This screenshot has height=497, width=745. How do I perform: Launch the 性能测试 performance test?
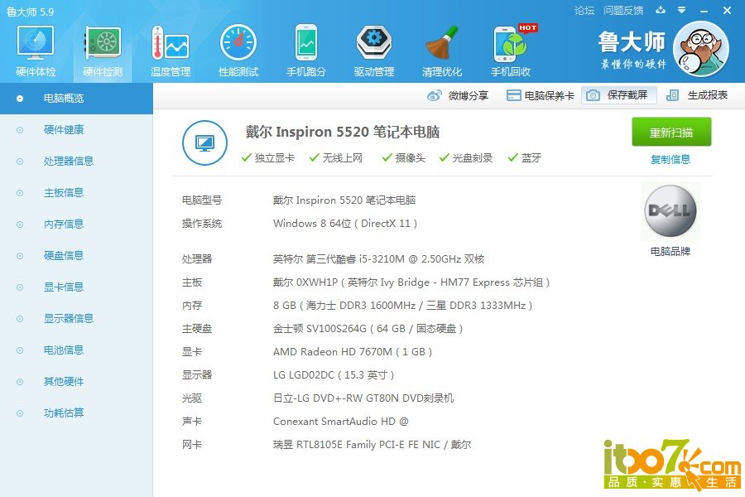tap(238, 51)
